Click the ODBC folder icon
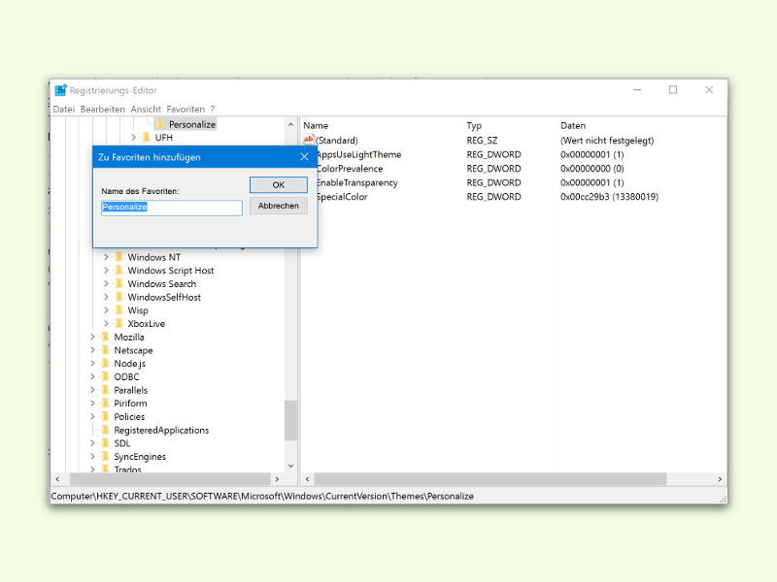This screenshot has width=777, height=582. point(105,376)
